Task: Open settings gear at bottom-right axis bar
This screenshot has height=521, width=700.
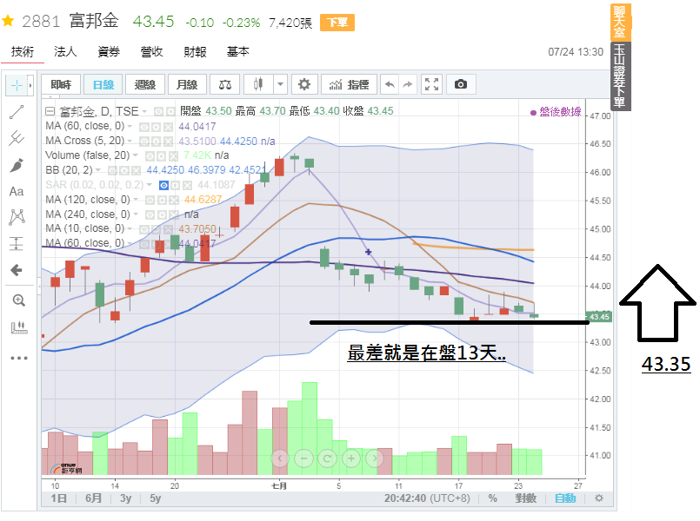Action: point(599,498)
